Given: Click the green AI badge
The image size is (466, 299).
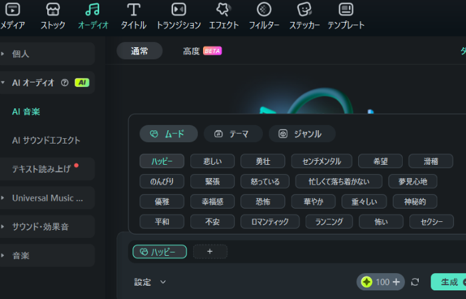Looking at the screenshot, I should 82,83.
